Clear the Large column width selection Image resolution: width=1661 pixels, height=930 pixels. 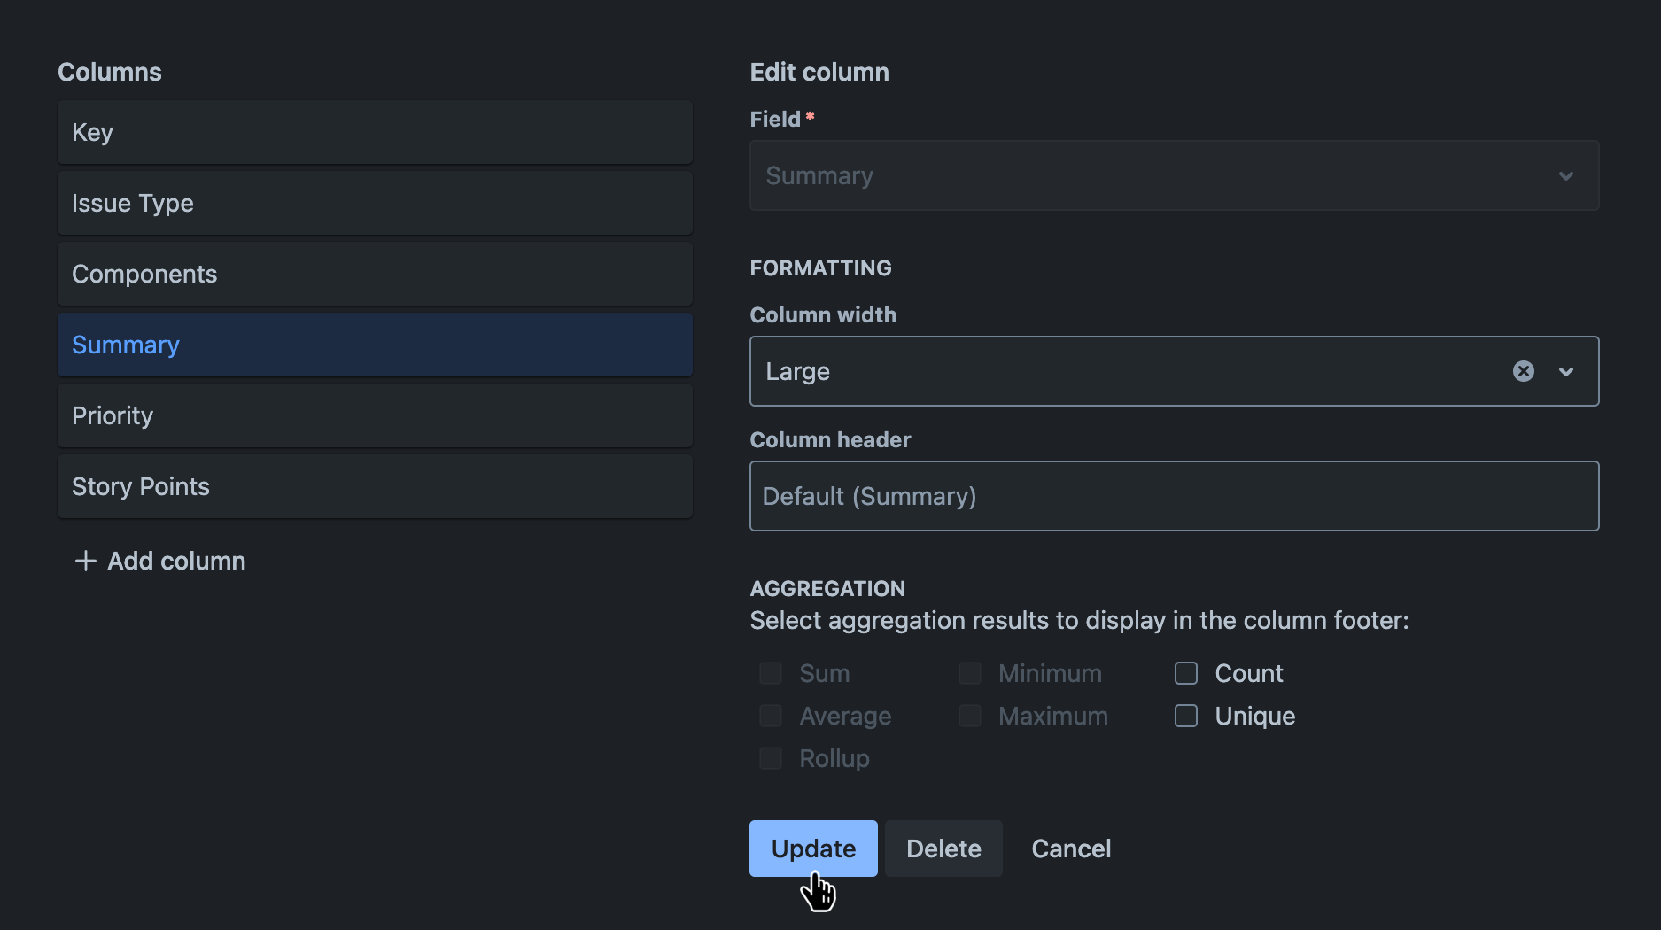pos(1523,371)
